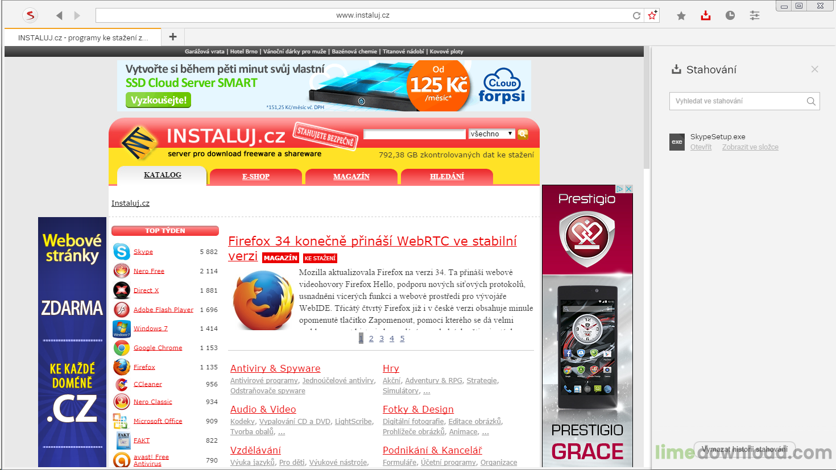Expand the "všechno" search category dropdown

click(491, 134)
